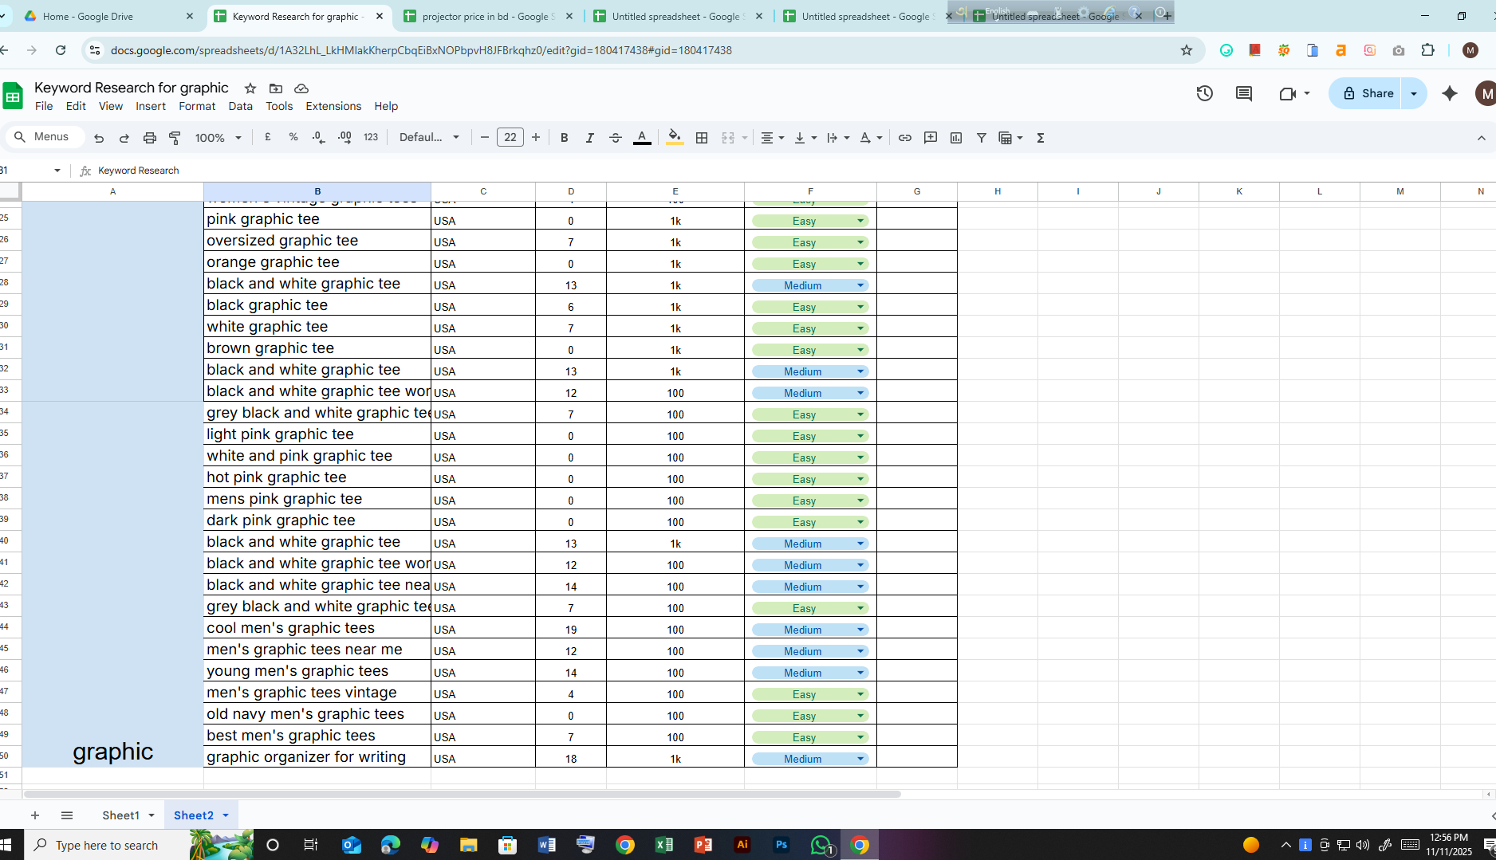The width and height of the screenshot is (1496, 860).
Task: Switch to the Sheet1 tab
Action: click(x=120, y=815)
